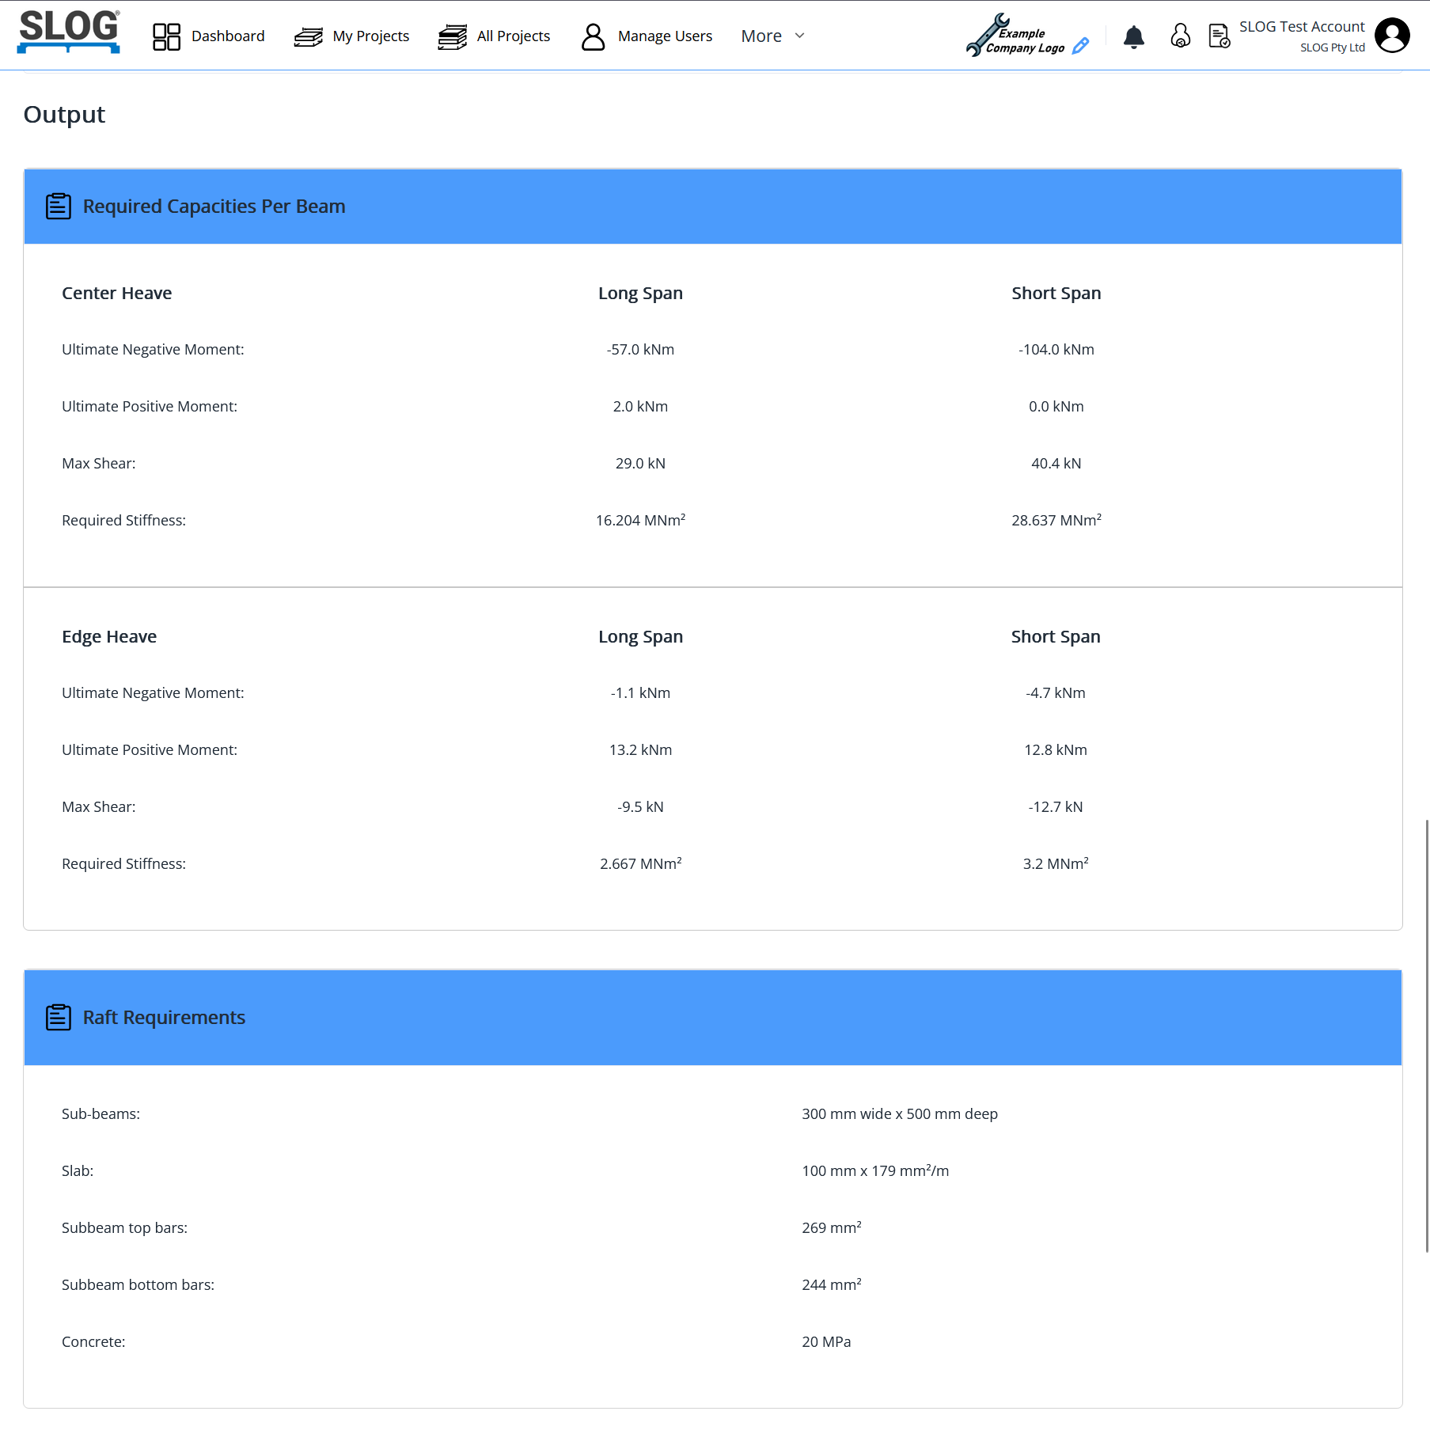This screenshot has width=1430, height=1430.
Task: Open the Dashboard page
Action: coord(227,36)
